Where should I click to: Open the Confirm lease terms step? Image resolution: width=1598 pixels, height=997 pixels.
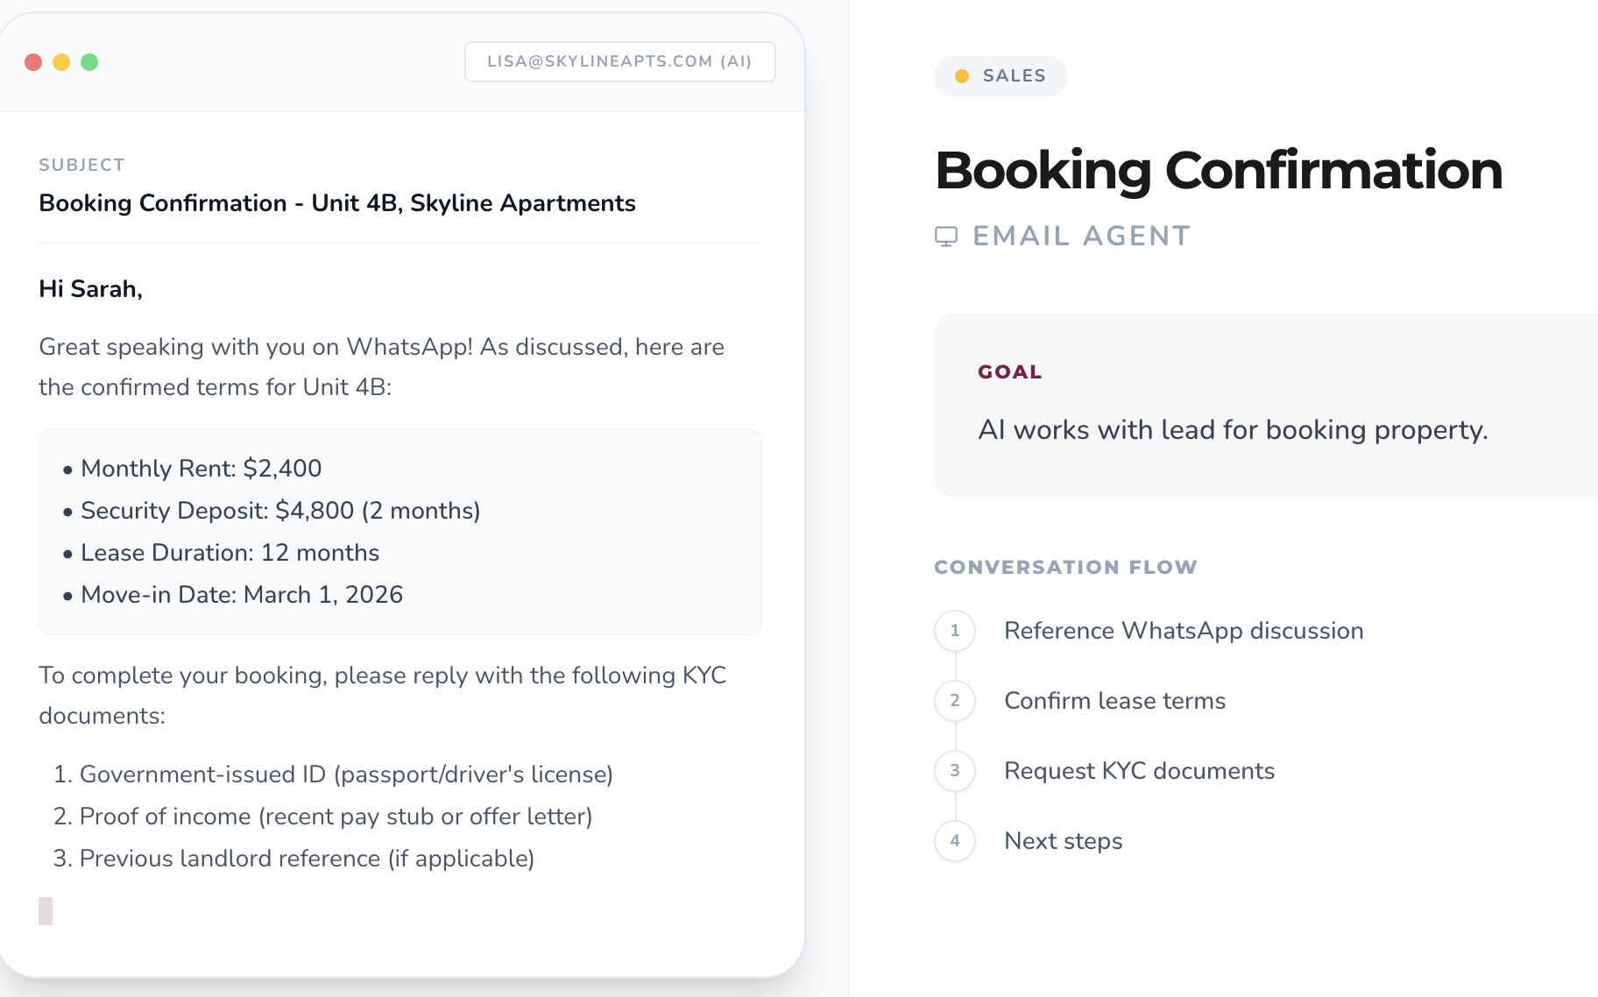pyautogui.click(x=1114, y=701)
